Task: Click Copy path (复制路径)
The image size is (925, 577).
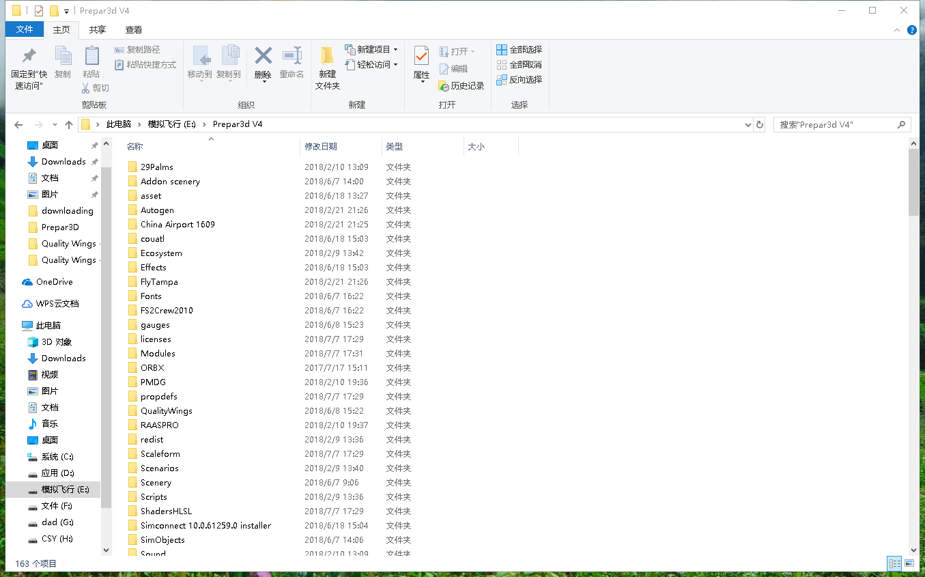Action: coord(137,50)
